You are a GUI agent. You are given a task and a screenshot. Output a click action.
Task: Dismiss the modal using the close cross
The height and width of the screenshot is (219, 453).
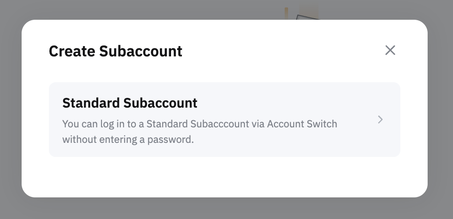pos(390,50)
